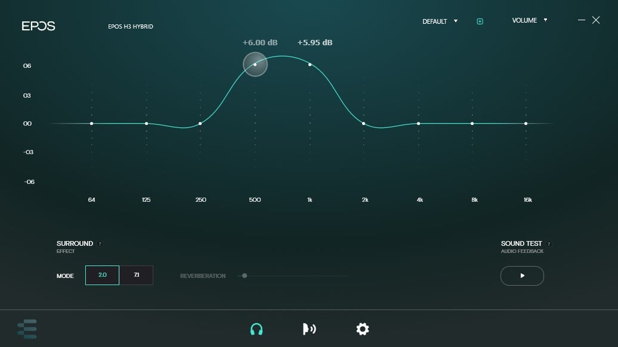Click the 16k equalizer band point
This screenshot has height=347, width=618.
click(x=526, y=124)
